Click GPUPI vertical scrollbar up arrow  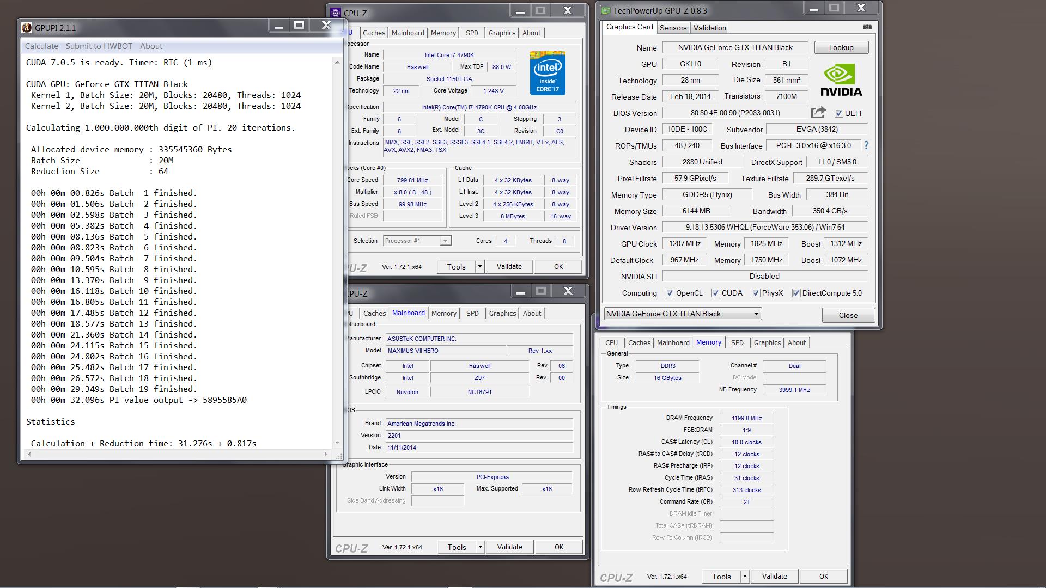337,63
